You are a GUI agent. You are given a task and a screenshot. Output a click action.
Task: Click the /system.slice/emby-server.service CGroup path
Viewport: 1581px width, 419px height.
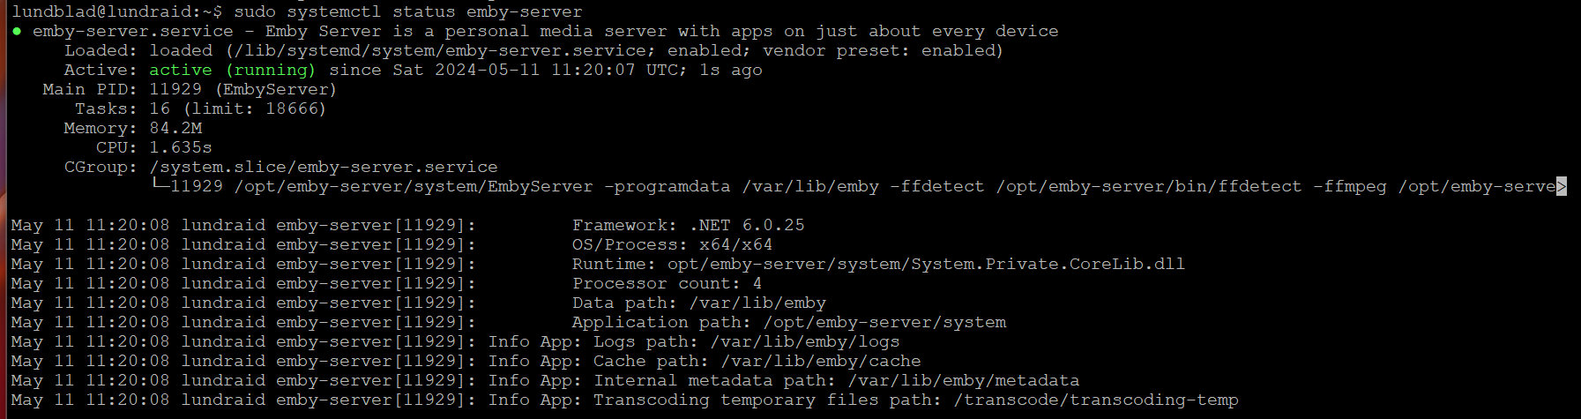[324, 167]
